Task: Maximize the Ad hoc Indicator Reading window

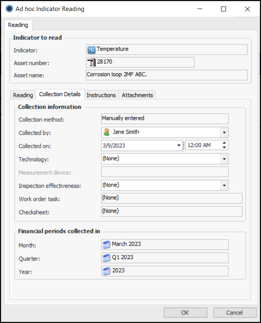Action: click(223, 9)
